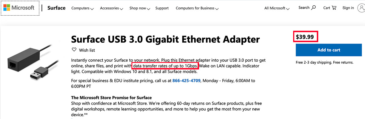Screen dimensions: 365x119
Task: Click the Microsoft Store Promise for Surface heading
Action: pyautogui.click(x=111, y=98)
